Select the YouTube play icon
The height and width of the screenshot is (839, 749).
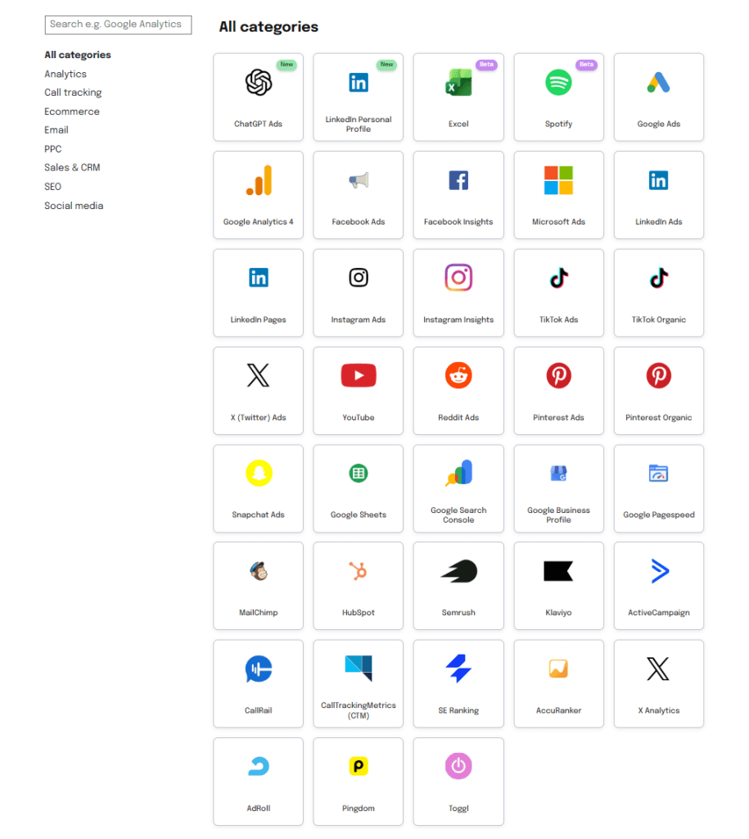pyautogui.click(x=359, y=375)
